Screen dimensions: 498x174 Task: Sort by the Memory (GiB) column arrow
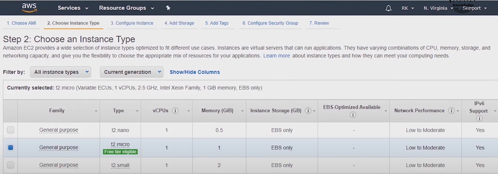point(242,111)
